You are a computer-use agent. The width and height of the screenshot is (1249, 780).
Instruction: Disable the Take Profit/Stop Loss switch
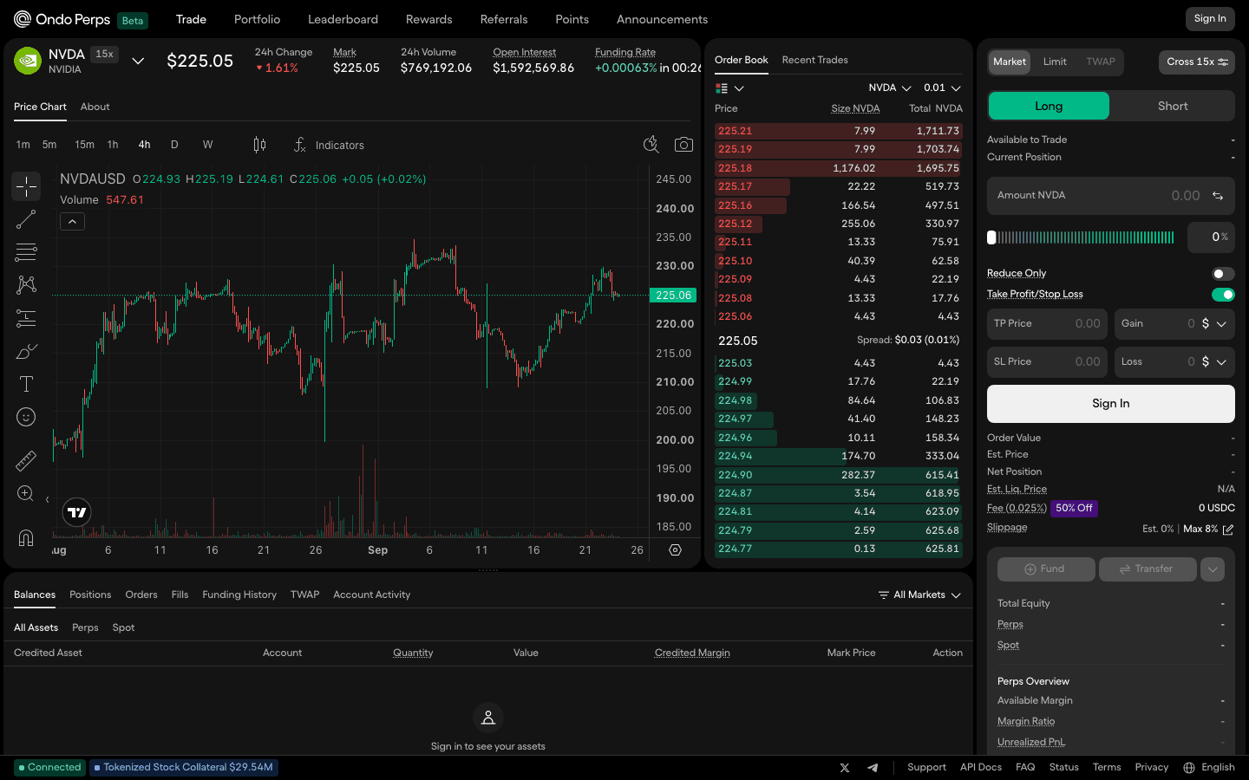click(x=1223, y=295)
